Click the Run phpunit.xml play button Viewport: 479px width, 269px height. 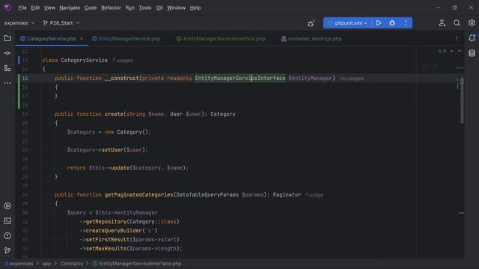point(379,23)
